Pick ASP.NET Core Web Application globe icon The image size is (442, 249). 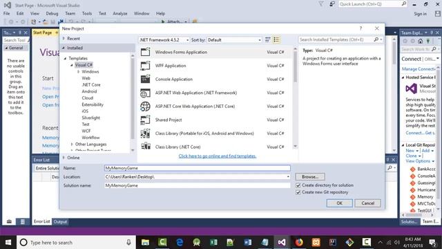click(x=146, y=107)
